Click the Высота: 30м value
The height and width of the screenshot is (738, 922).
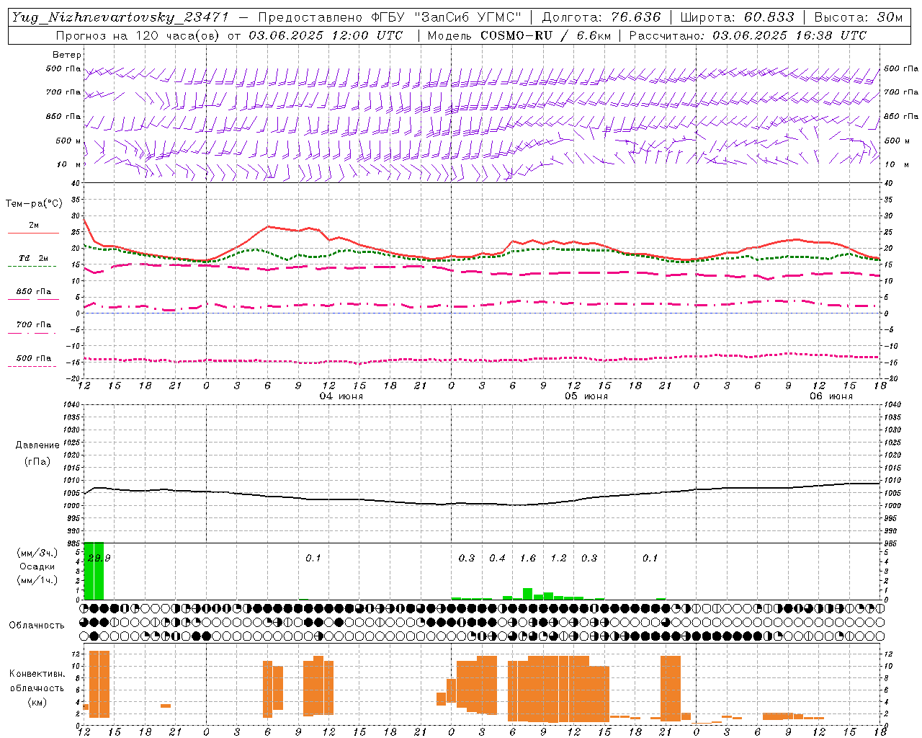tap(859, 17)
